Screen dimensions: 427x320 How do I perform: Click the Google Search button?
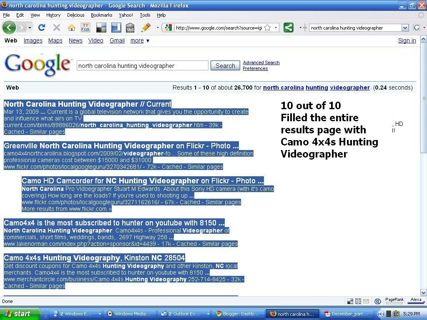tap(225, 65)
